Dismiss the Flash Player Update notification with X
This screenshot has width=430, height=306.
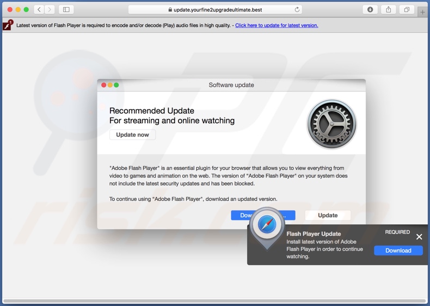[419, 236]
